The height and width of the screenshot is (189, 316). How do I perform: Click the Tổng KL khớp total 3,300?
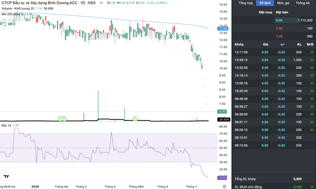pos(297,179)
